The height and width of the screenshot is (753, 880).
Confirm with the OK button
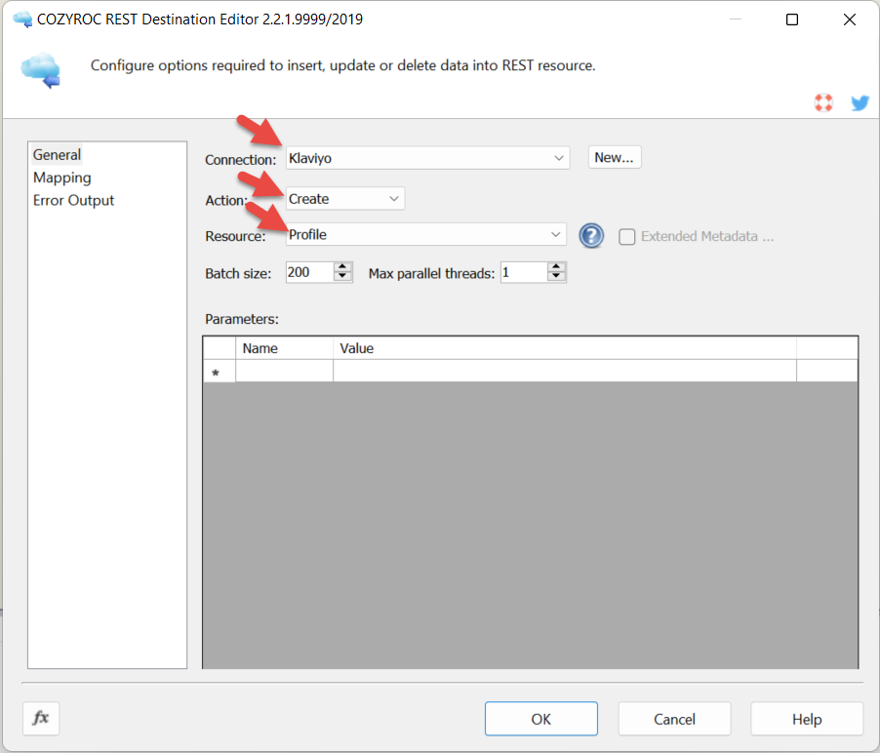541,719
